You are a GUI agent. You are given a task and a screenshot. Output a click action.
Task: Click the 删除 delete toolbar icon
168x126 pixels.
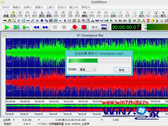click(x=85, y=14)
